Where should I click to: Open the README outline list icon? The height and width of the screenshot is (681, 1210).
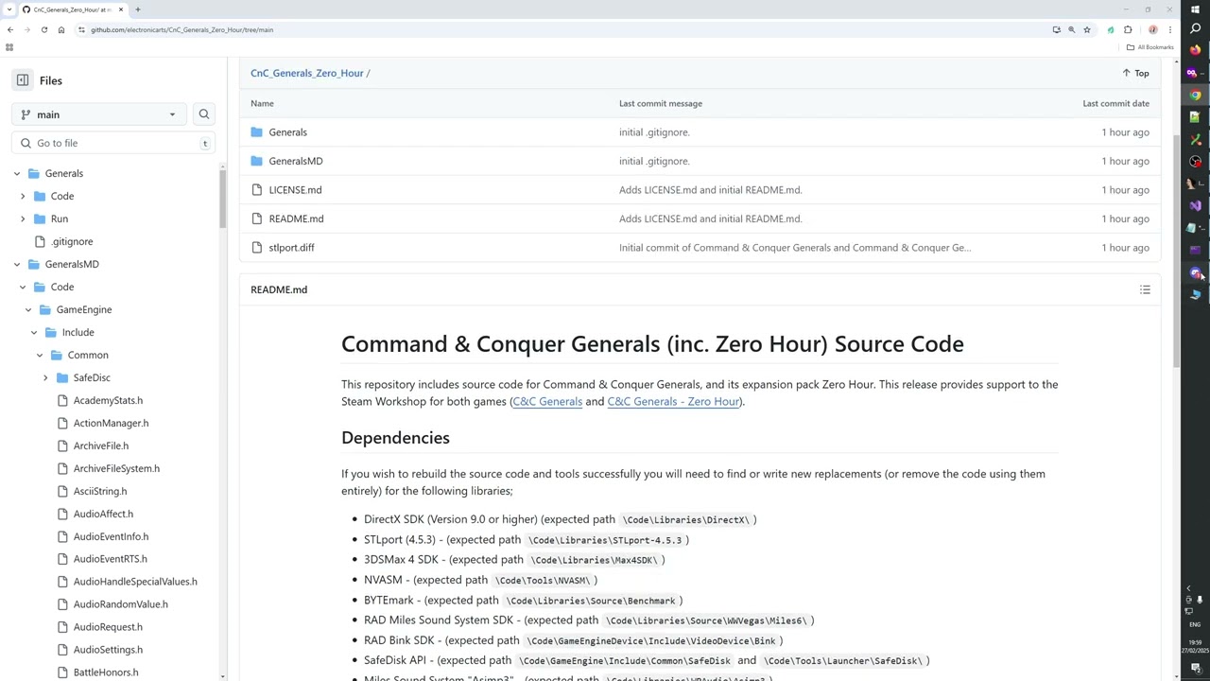point(1145,289)
